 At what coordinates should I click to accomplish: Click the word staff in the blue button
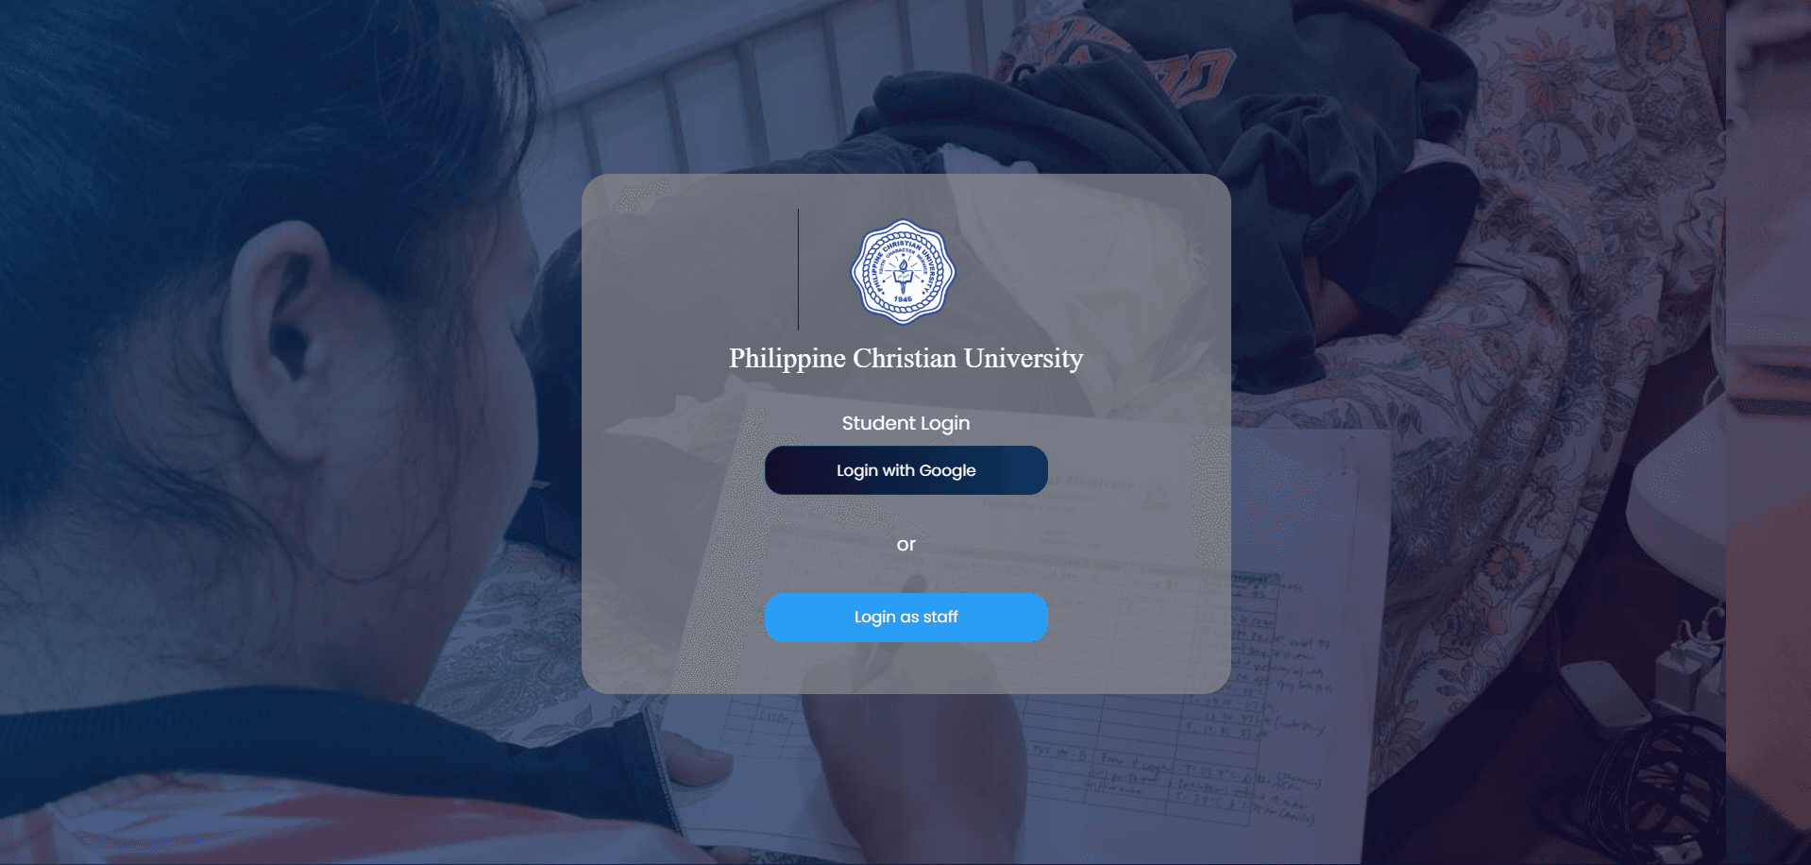pyautogui.click(x=940, y=617)
